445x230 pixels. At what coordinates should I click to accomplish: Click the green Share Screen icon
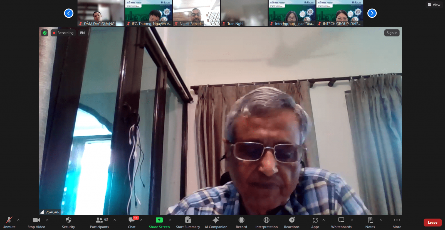[x=159, y=220]
